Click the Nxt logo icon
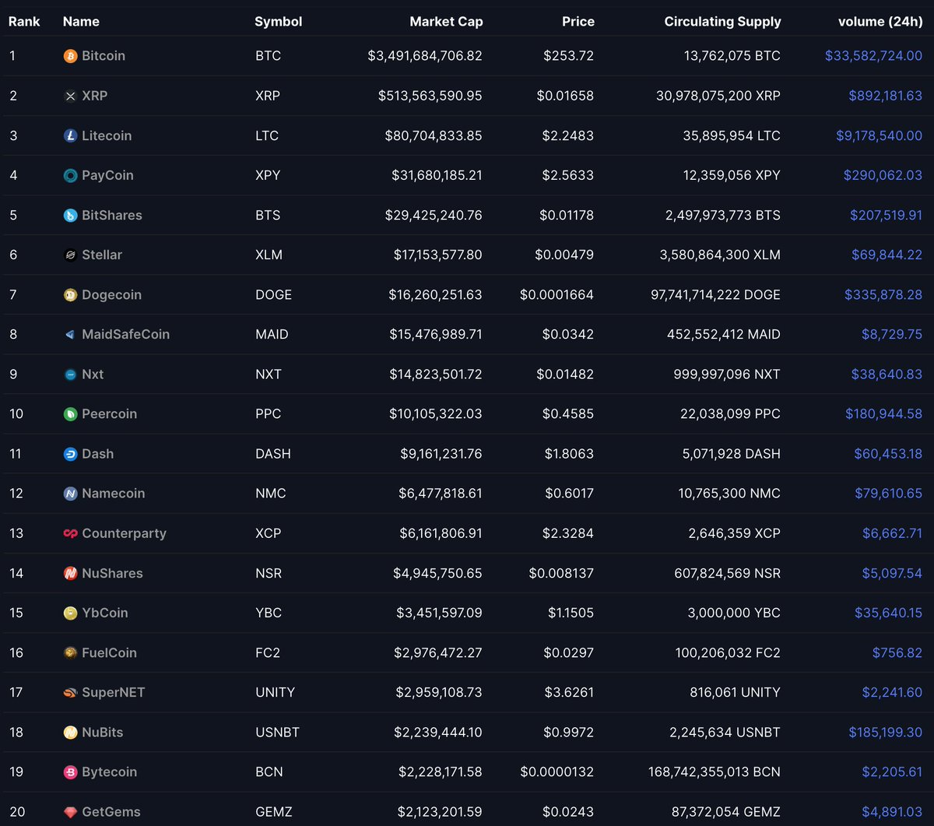 pyautogui.click(x=70, y=374)
